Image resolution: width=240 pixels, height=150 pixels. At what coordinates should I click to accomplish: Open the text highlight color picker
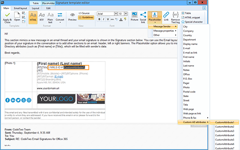point(125,19)
